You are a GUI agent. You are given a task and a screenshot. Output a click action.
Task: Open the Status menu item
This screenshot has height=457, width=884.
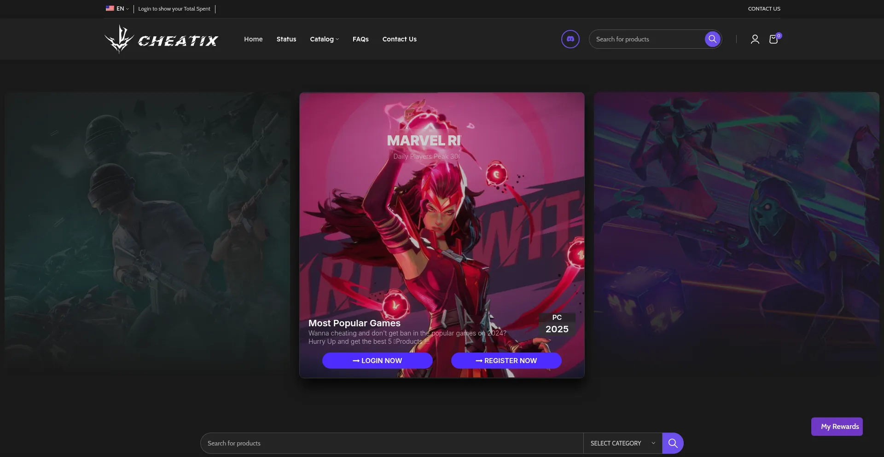(286, 39)
